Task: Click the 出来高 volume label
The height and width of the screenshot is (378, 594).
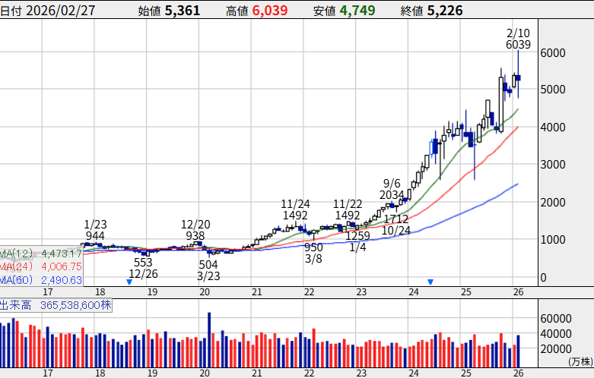Action: 15,305
